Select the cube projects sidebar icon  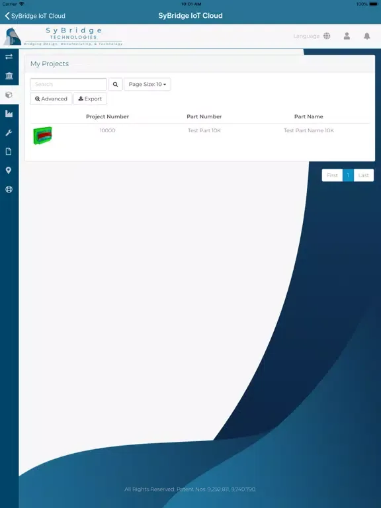pyautogui.click(x=9, y=95)
